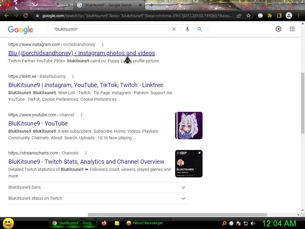Go to the Google homepage logo
305x229 pixels.
point(21,30)
